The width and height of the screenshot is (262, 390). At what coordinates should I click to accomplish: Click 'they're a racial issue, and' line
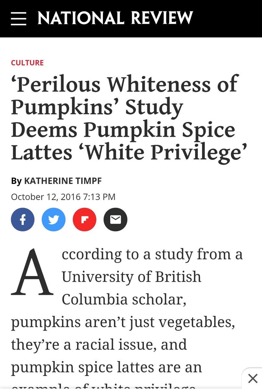[99, 345]
